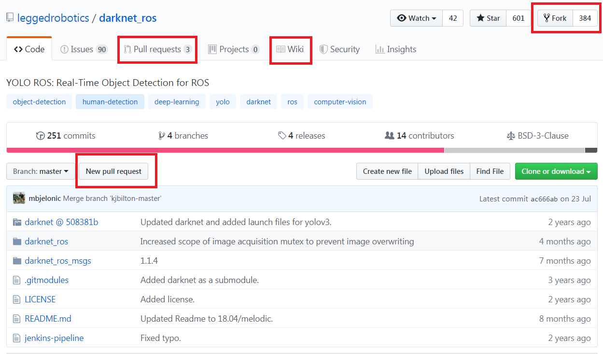The image size is (603, 354).
Task: View the 601 stargazers count
Action: click(519, 18)
